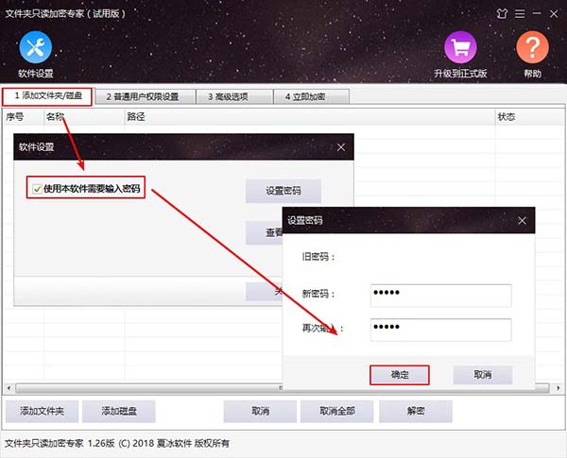Click the 序号 column header
The height and width of the screenshot is (458, 567).
24,117
